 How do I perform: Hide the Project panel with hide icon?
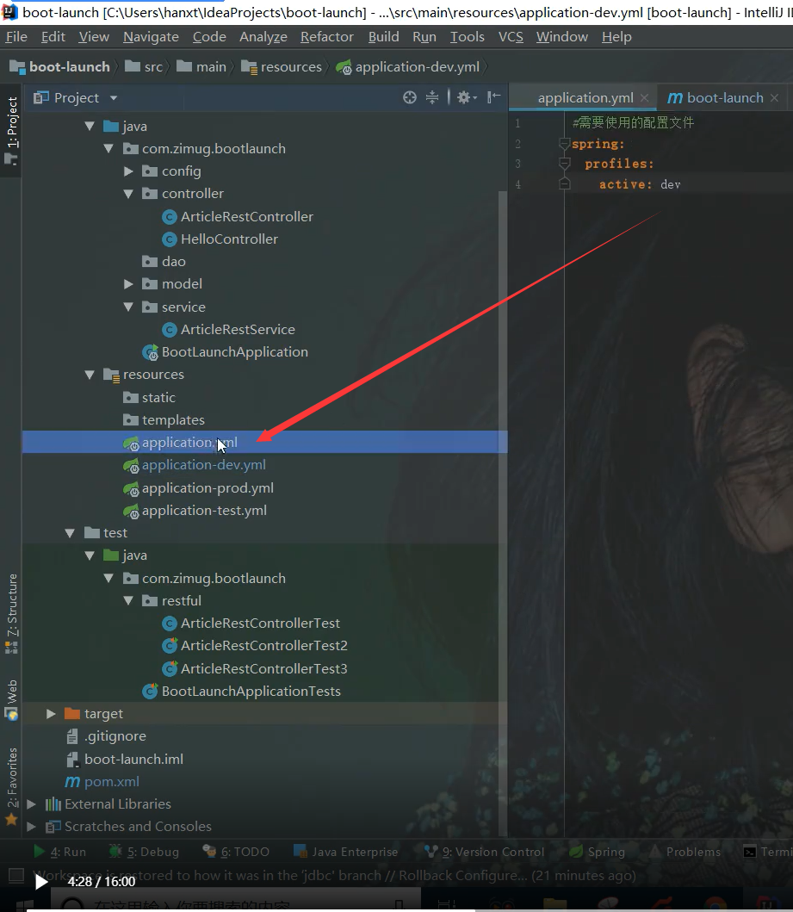tap(493, 97)
